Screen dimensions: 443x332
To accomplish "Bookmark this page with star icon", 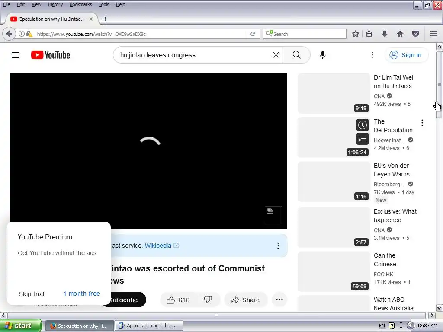I will pos(356,34).
